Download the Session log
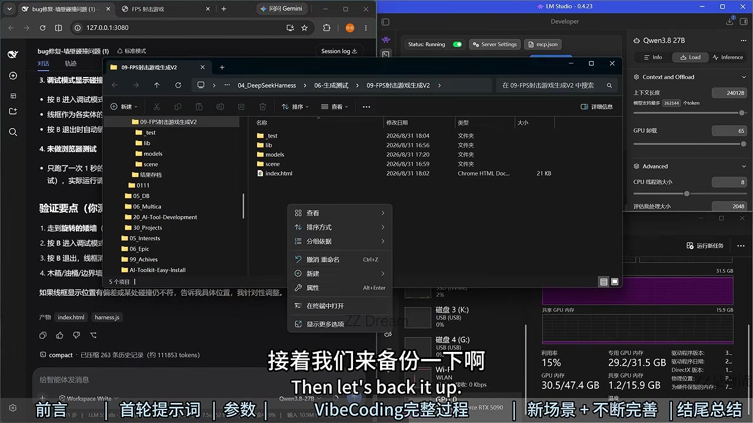 339,51
